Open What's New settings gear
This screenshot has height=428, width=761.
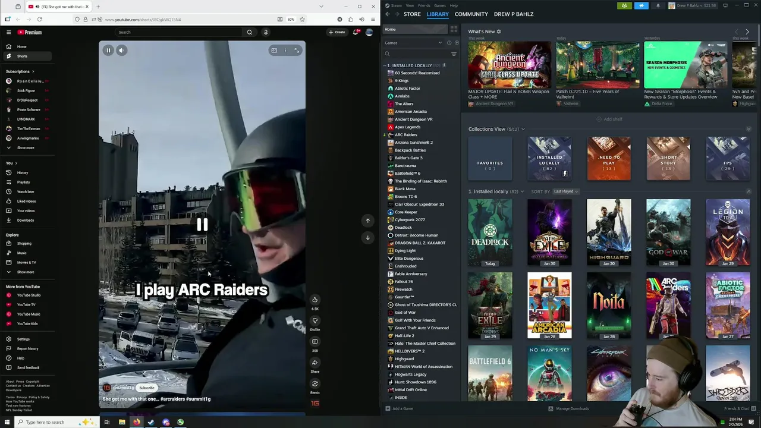click(499, 32)
